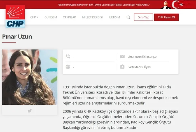This screenshot has width=196, height=132.
Task: Click the Twitter bird icon below photo
Action: (x=30, y=111)
